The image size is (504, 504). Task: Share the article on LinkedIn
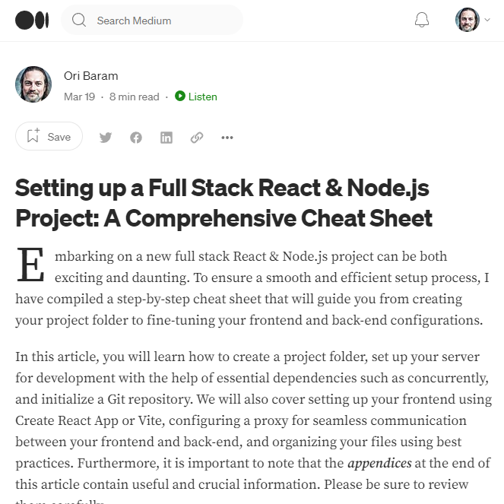166,138
